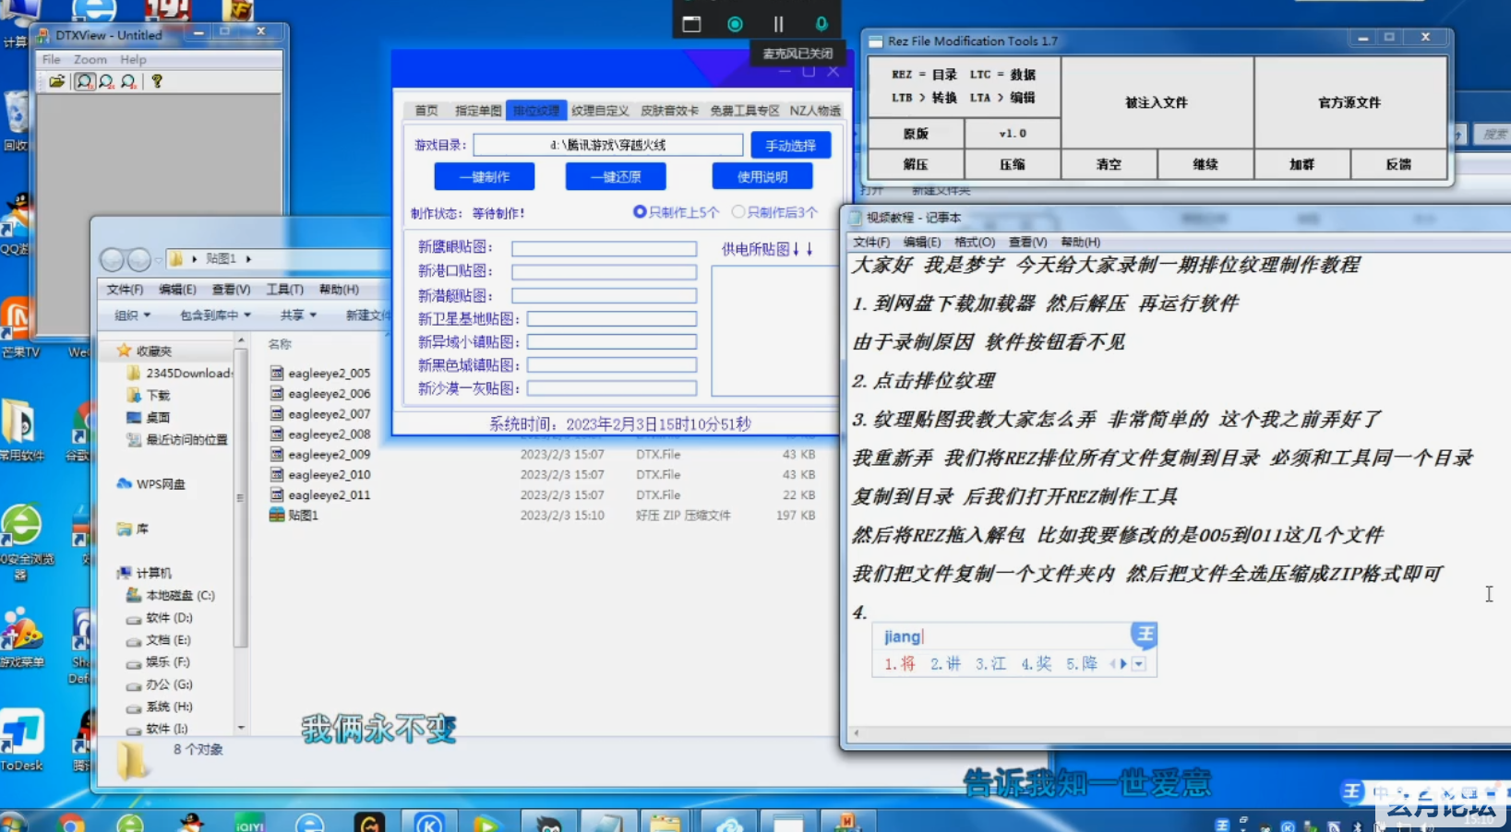Switch to the 纹理自定义 tab
This screenshot has height=832, width=1511.
600,111
